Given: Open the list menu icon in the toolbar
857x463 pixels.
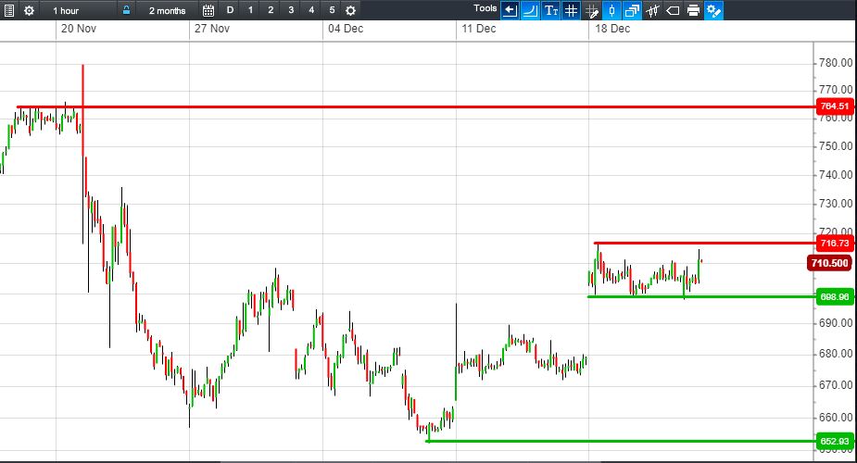Looking at the screenshot, I should (9, 10).
